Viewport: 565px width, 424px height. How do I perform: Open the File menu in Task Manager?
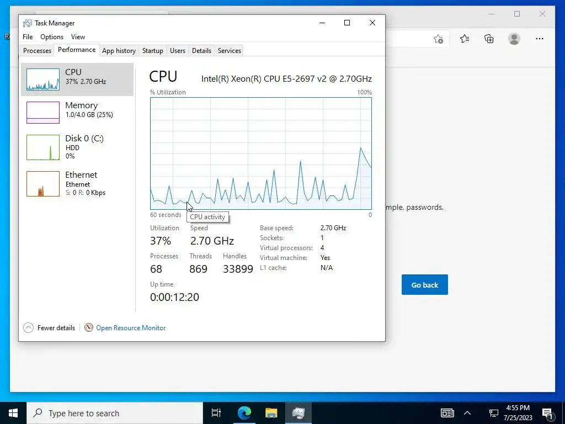28,37
